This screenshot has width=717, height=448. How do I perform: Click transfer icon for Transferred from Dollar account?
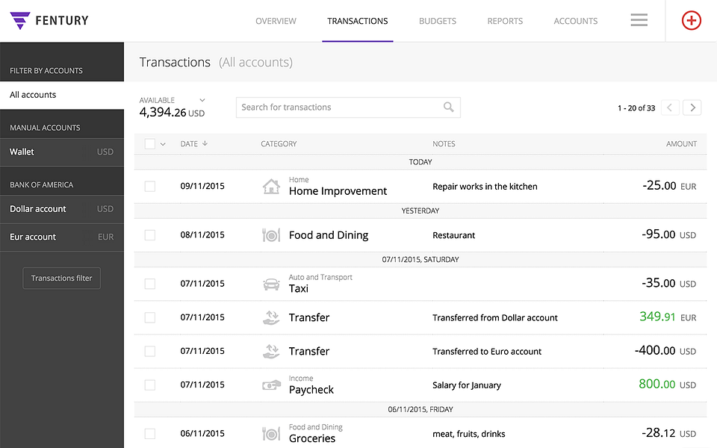(271, 317)
